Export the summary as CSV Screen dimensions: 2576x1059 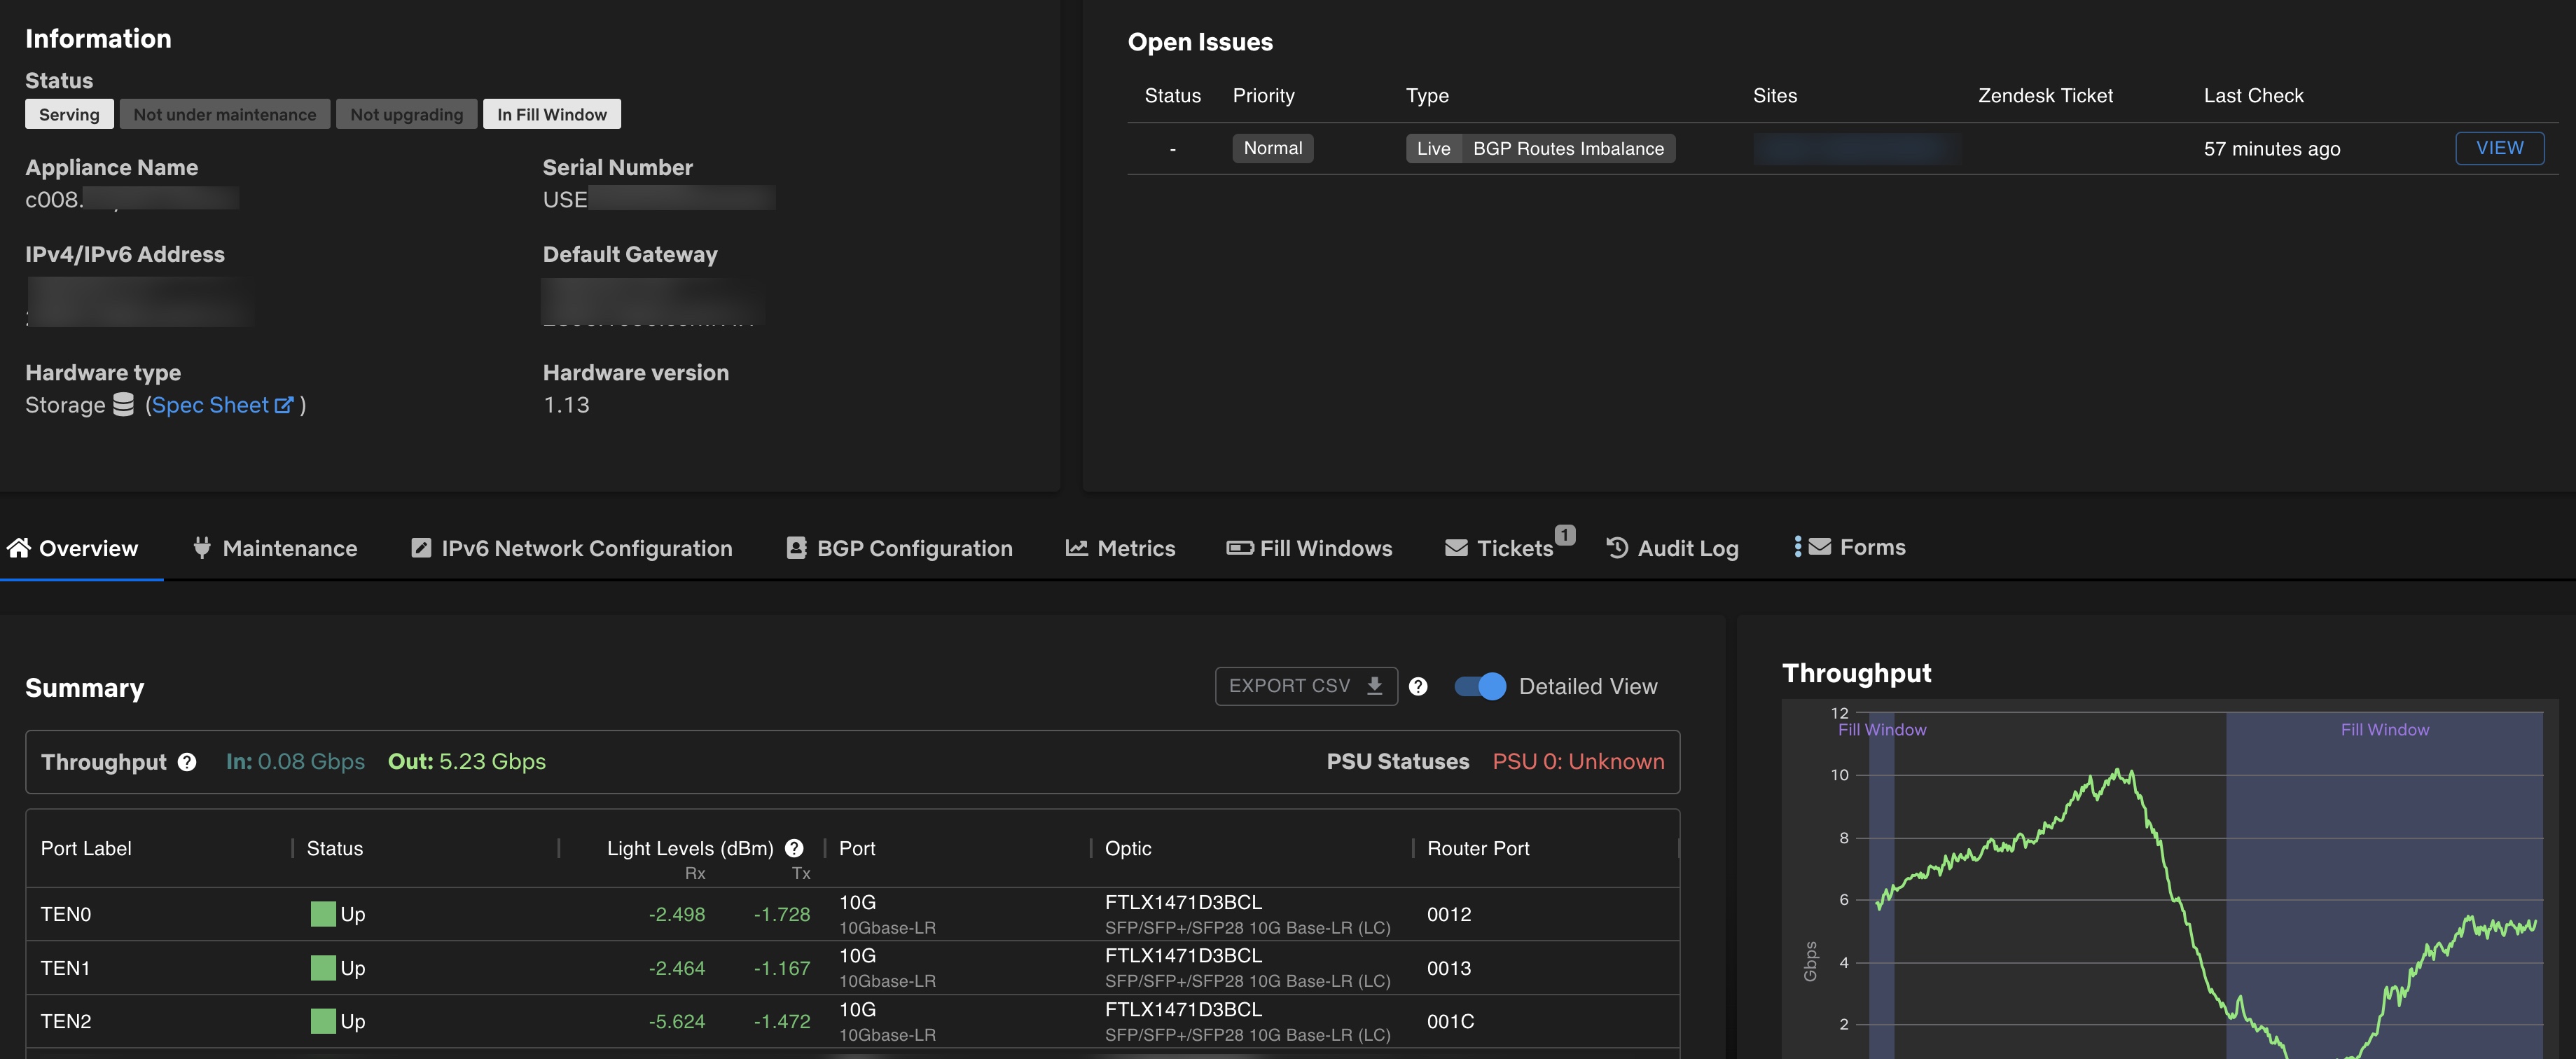click(x=1306, y=686)
